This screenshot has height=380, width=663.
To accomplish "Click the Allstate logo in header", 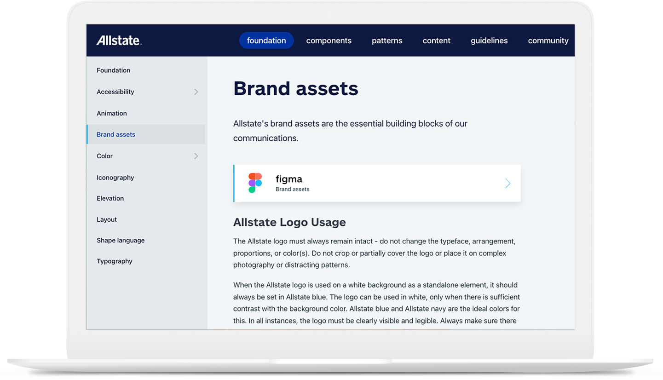I will 119,40.
